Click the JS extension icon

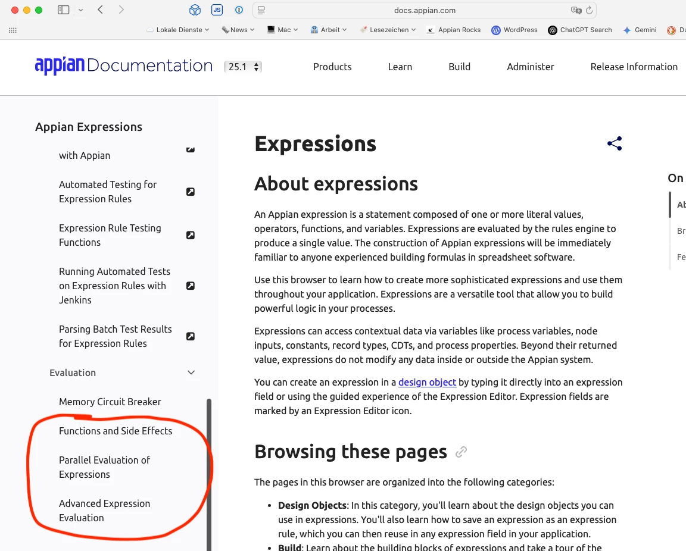[217, 10]
